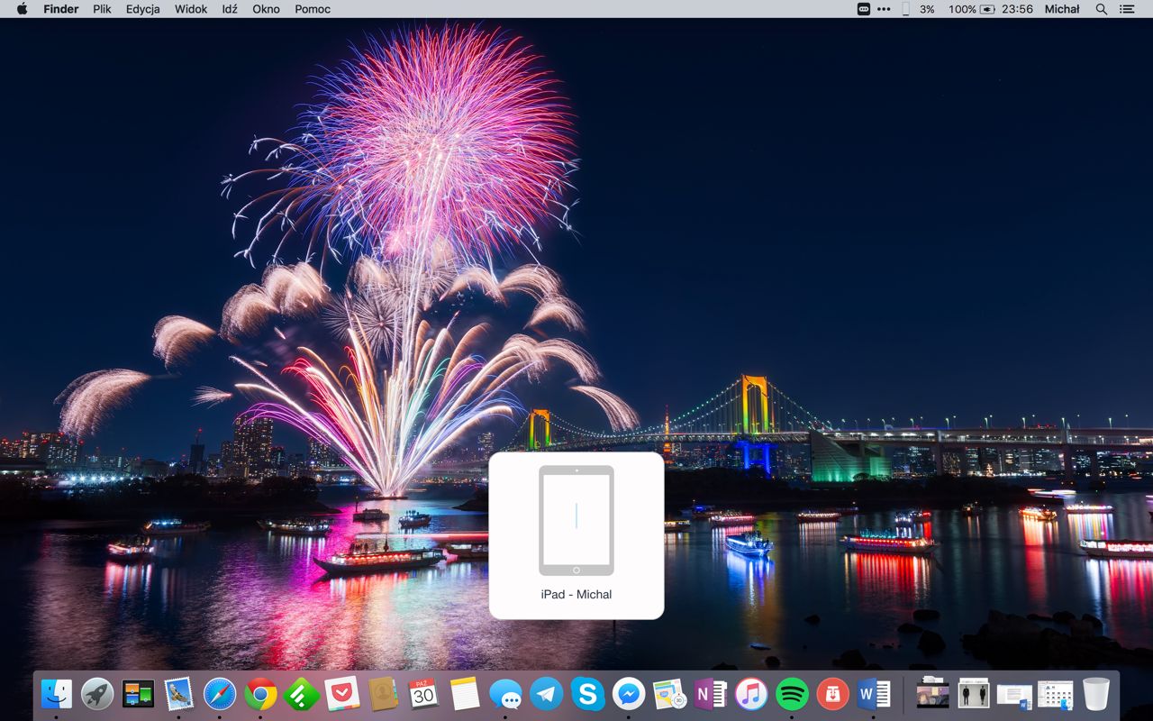Open Spotlight search magnifier
Image resolution: width=1153 pixels, height=721 pixels.
(1101, 9)
